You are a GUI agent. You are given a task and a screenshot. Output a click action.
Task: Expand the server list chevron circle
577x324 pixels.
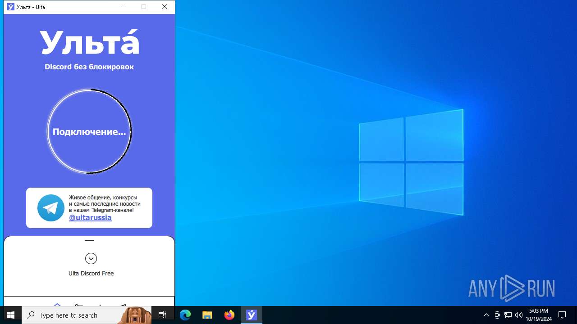91,258
